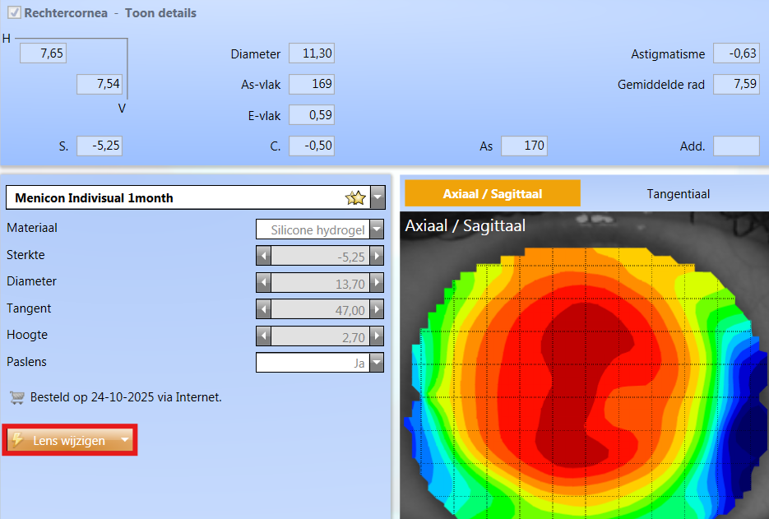The width and height of the screenshot is (769, 519).
Task: Decrease Sterkte with left arrow
Action: click(264, 256)
